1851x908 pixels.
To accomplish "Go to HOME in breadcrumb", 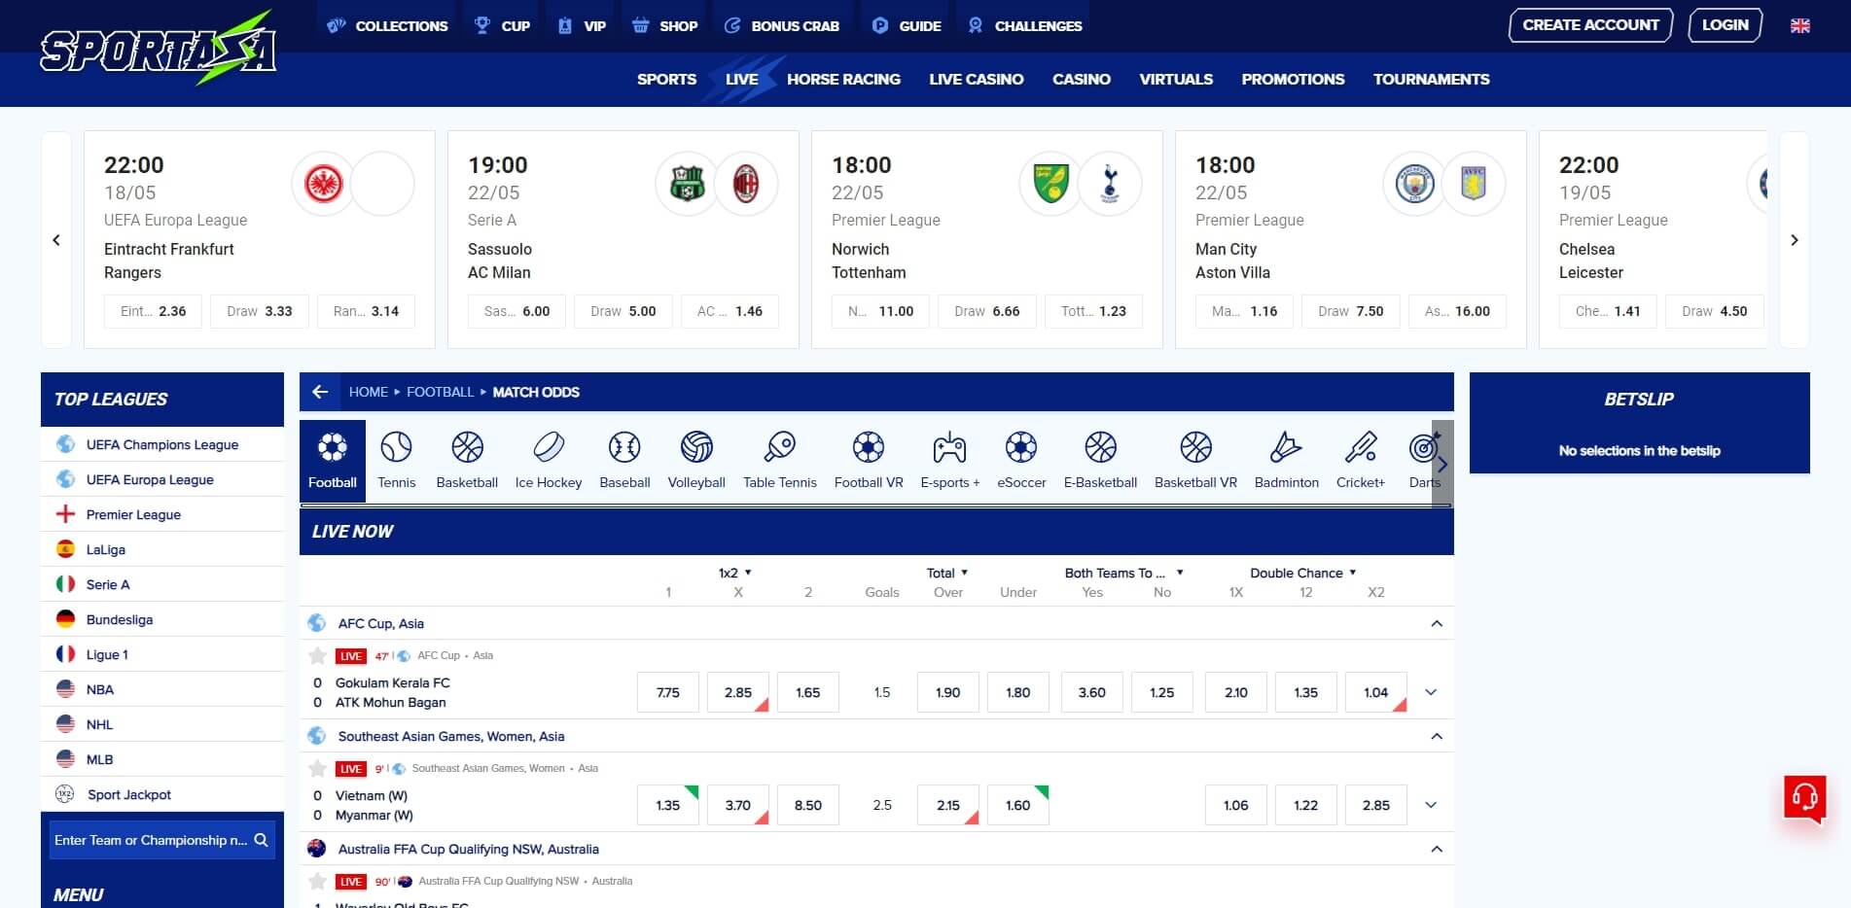I will tap(368, 392).
